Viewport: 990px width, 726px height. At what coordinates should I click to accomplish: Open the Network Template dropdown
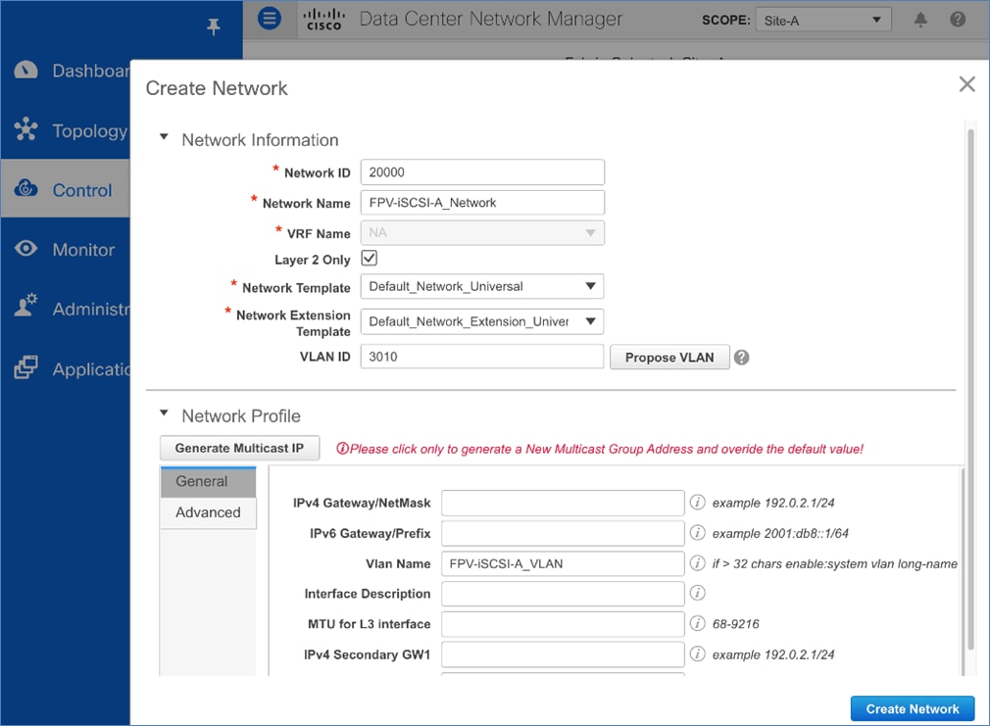[x=482, y=286]
